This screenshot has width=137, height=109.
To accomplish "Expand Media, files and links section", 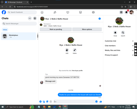I will tap(119, 50).
